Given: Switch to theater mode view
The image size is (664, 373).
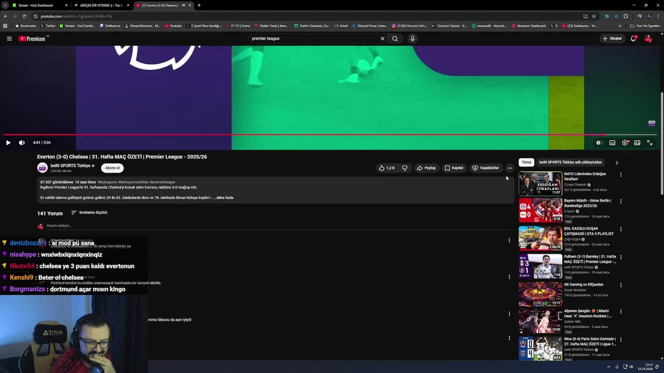Looking at the screenshot, I should click(637, 142).
